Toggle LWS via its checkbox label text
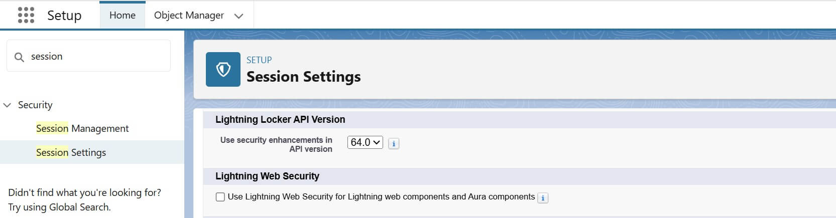Image resolution: width=836 pixels, height=218 pixels. click(x=381, y=196)
